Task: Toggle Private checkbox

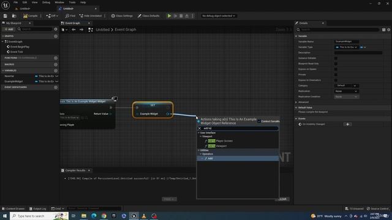Action: pyautogui.click(x=336, y=75)
